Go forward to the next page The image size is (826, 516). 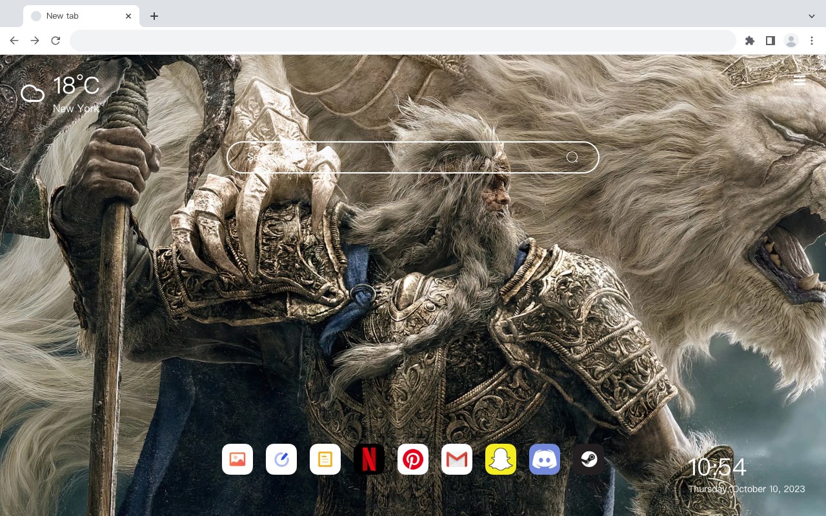click(35, 41)
